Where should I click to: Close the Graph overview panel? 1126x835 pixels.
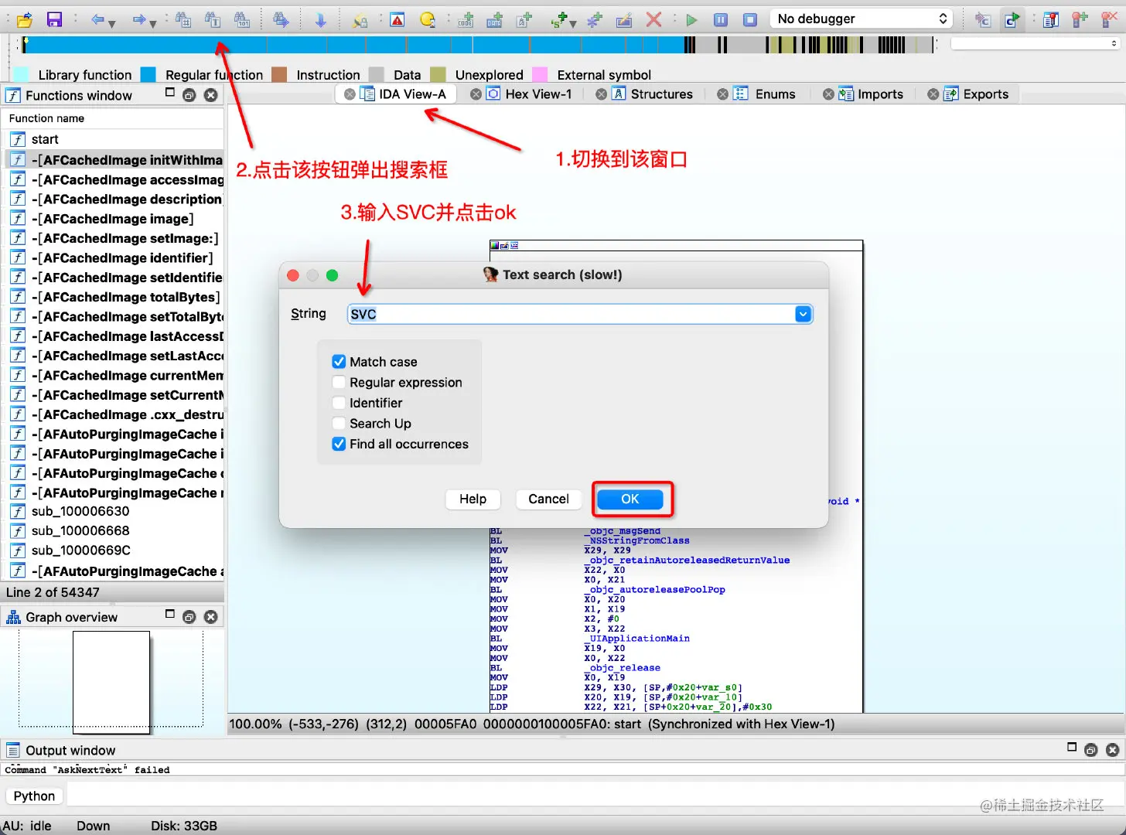click(210, 617)
